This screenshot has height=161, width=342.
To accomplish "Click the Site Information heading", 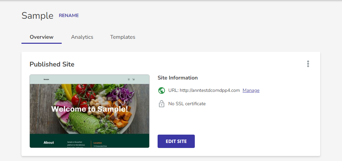I will tap(178, 78).
